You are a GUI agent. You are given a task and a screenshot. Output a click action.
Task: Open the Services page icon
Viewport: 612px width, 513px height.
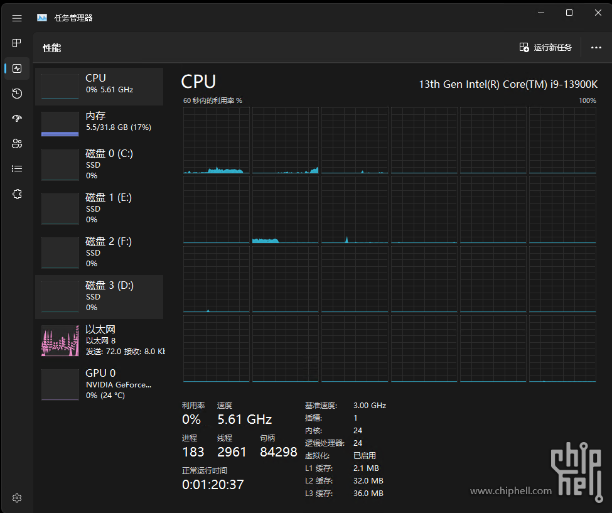point(17,194)
